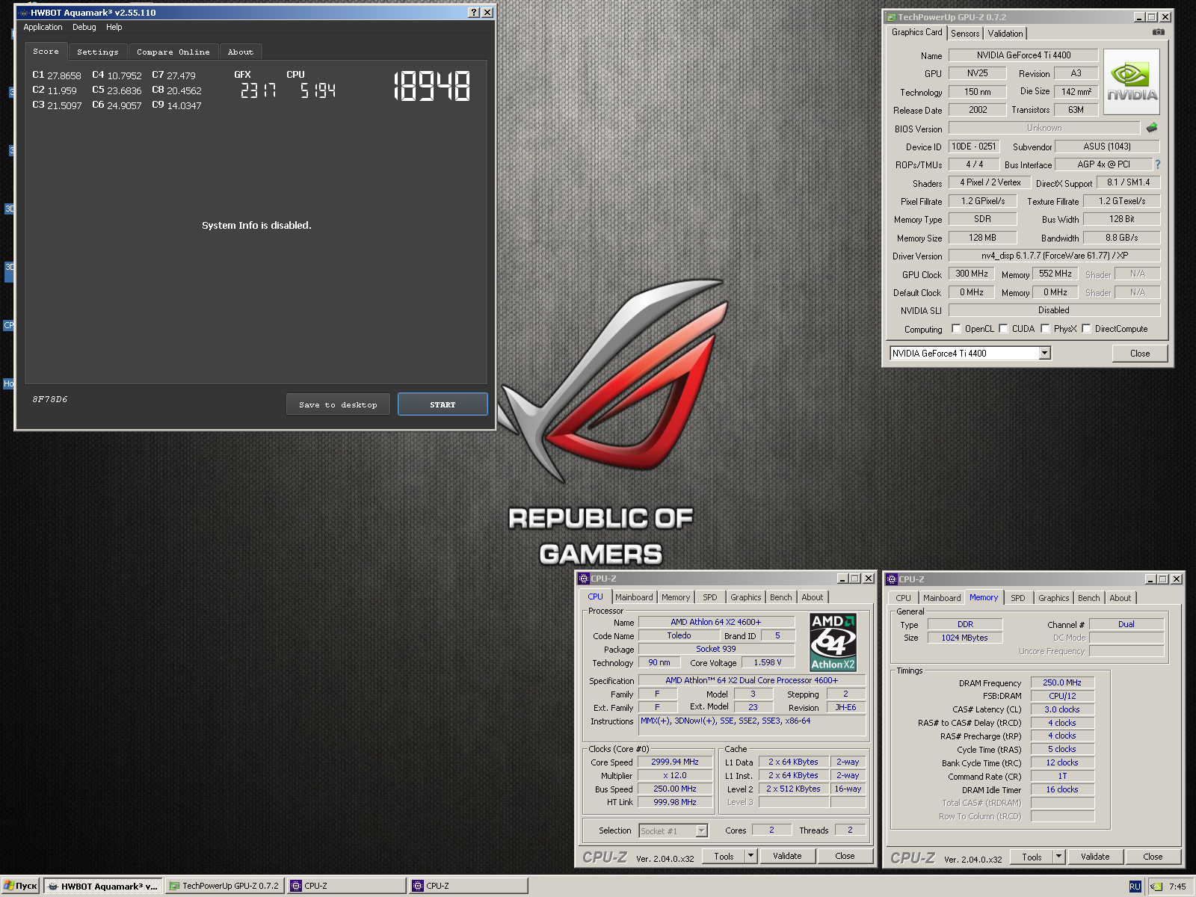Toggle the PhysX checkbox in GPU-Z
Screen dimensions: 1196x897
[x=1045, y=328]
